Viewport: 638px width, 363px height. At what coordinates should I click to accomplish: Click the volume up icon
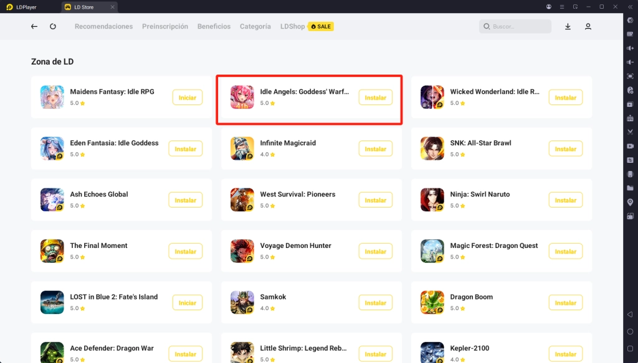(x=631, y=48)
